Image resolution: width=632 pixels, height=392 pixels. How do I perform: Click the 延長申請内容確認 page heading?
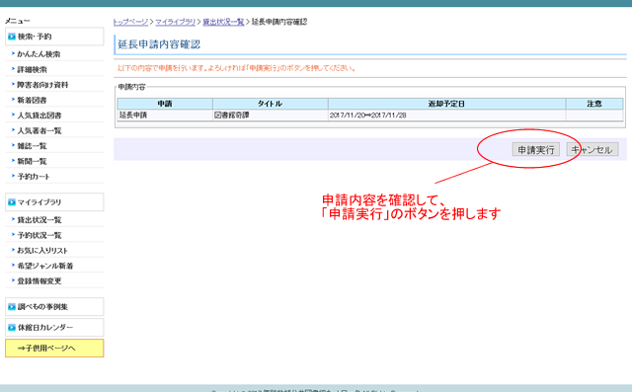coord(159,44)
